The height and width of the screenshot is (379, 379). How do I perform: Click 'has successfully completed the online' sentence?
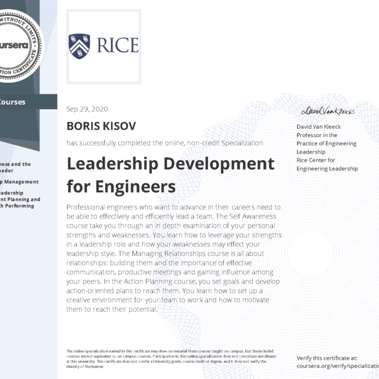(x=165, y=143)
